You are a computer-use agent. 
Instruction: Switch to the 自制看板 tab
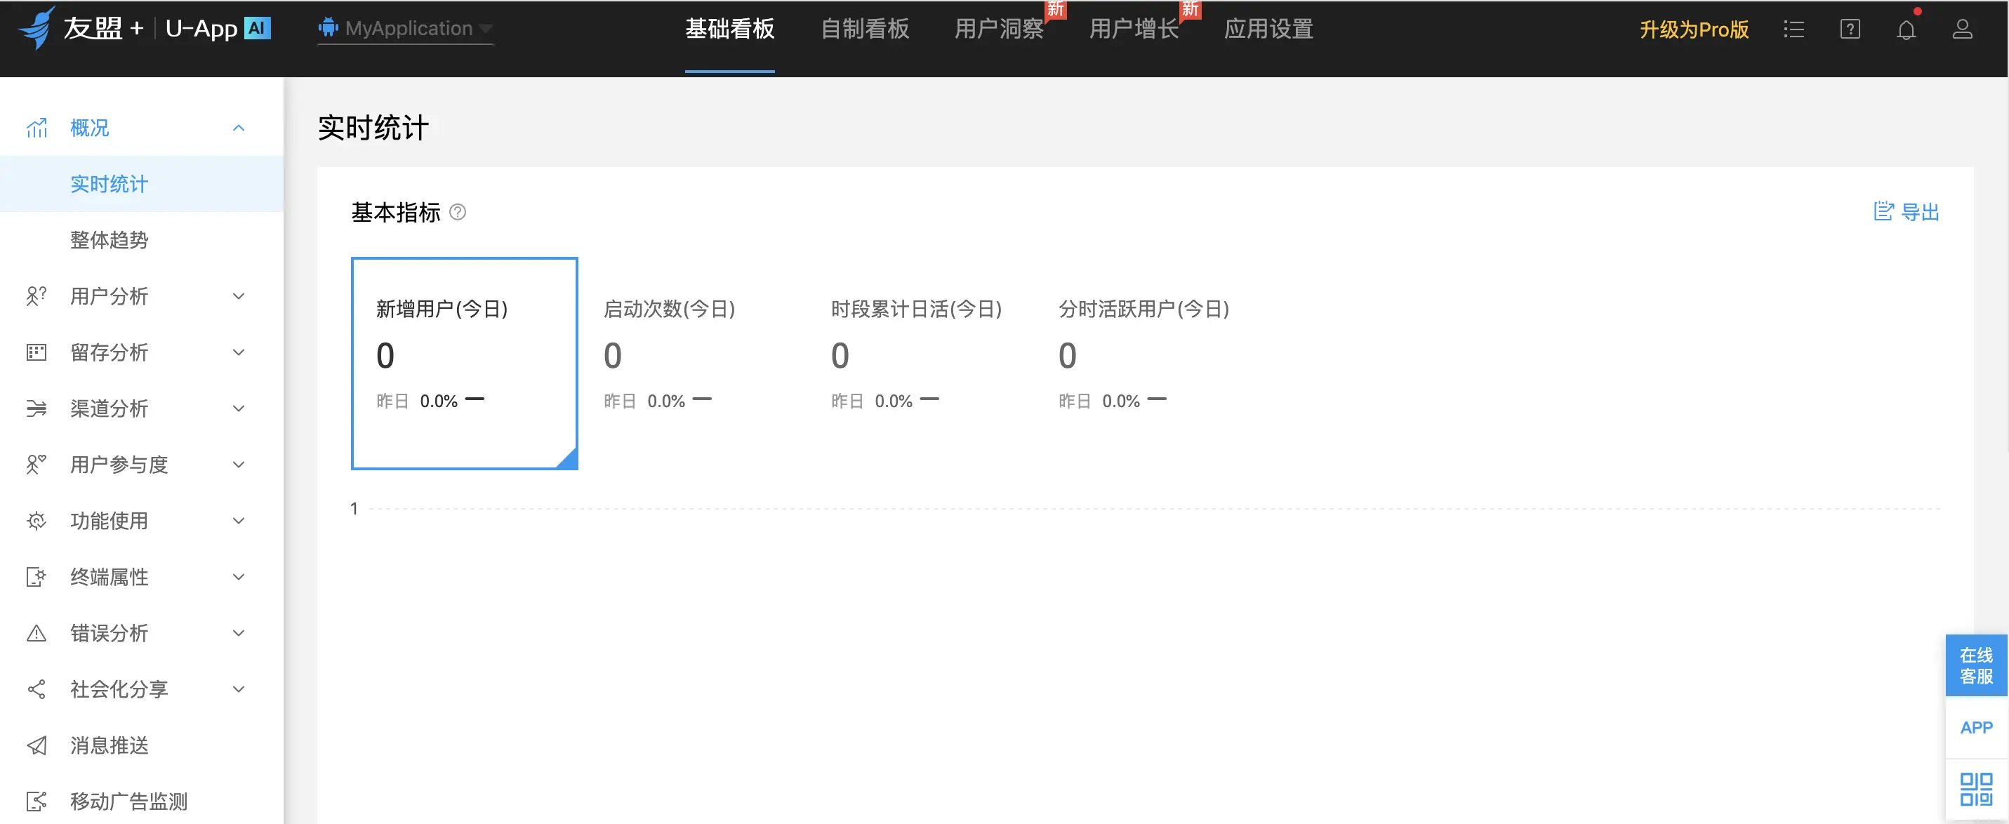coord(864,29)
